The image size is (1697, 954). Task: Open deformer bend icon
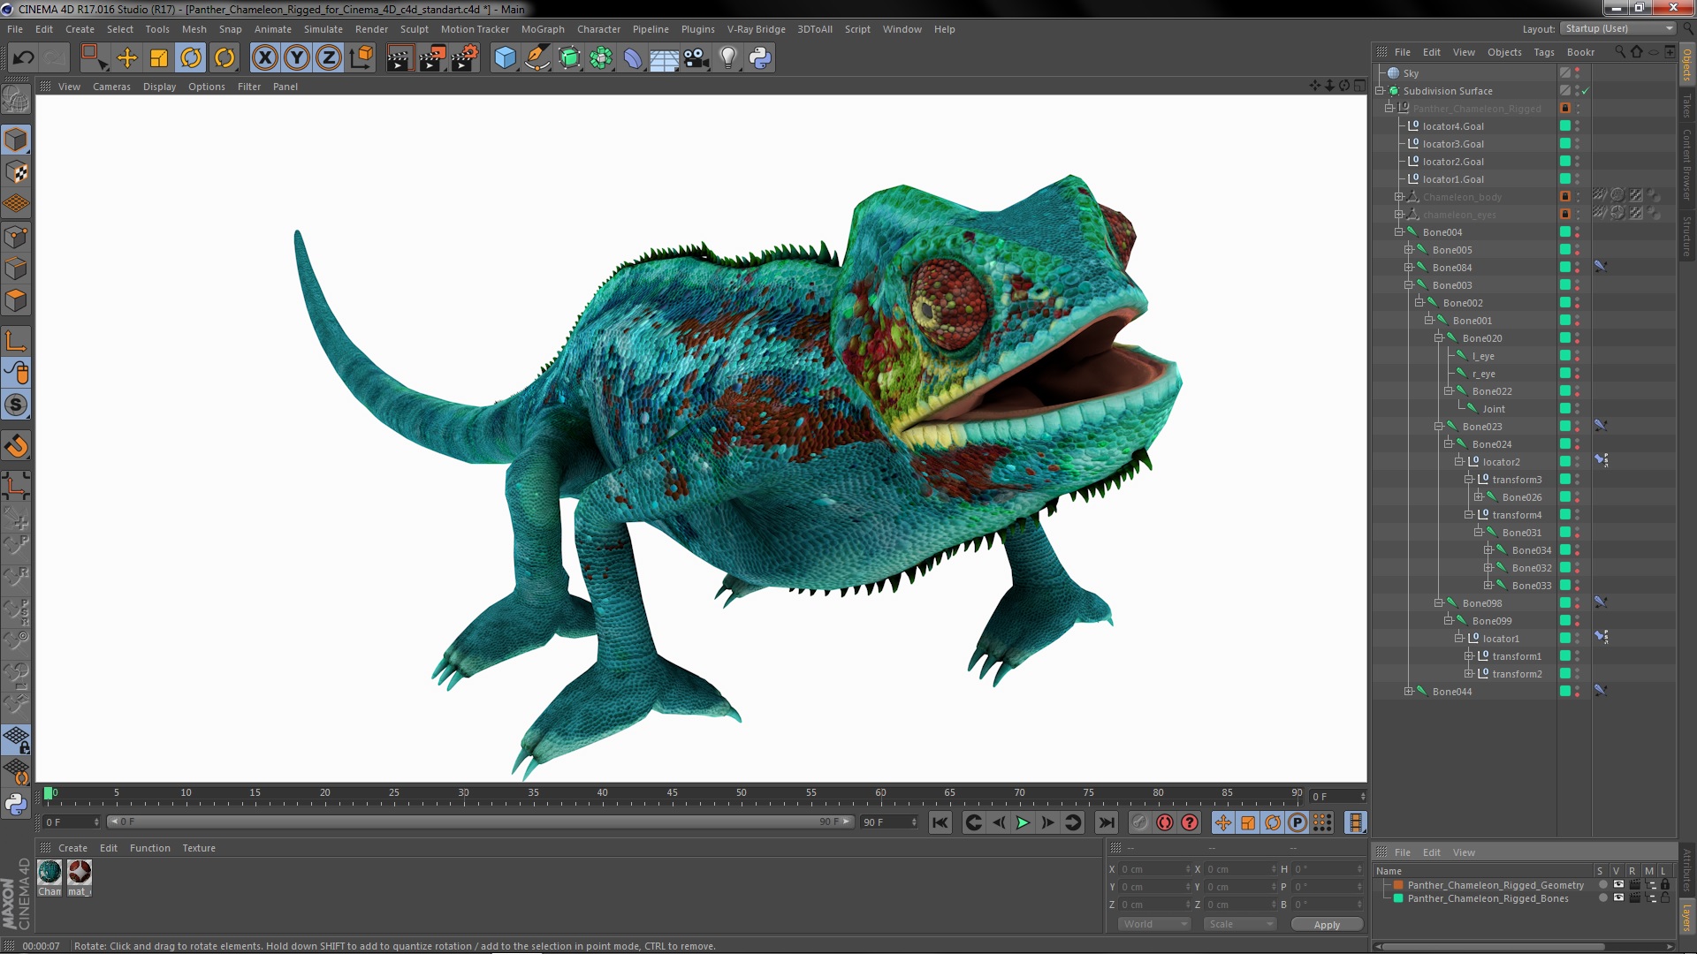pyautogui.click(x=633, y=58)
